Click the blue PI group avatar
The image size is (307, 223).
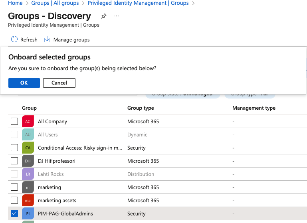28,214
